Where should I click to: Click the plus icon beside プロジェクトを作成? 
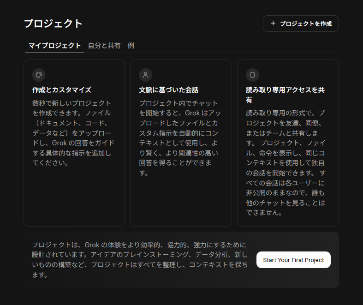pyautogui.click(x=273, y=24)
